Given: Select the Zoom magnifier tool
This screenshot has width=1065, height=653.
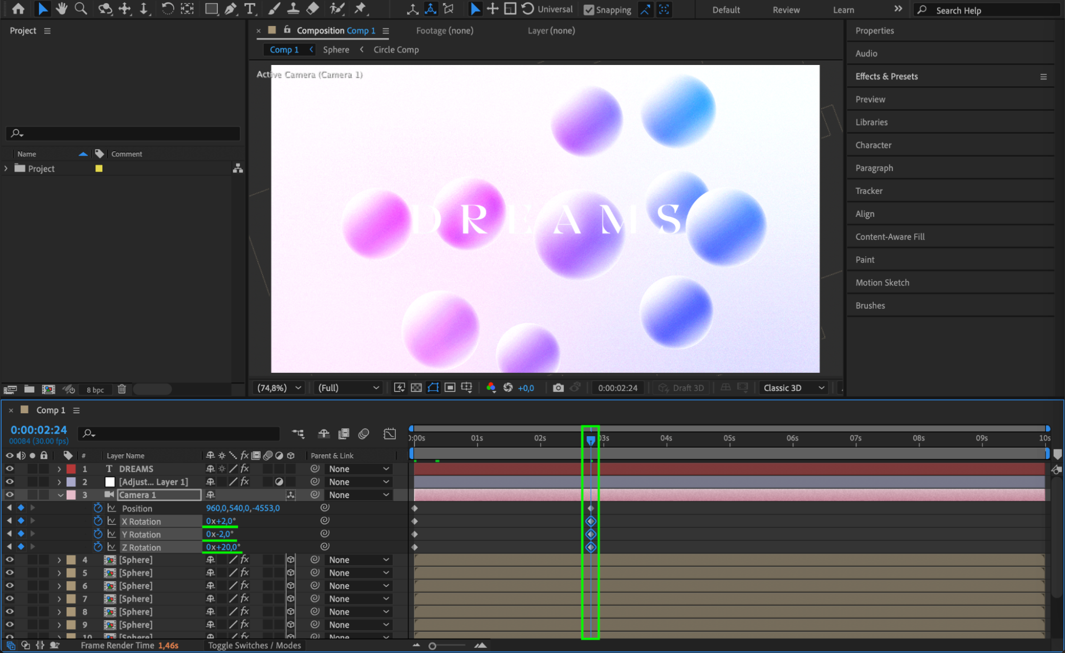Looking at the screenshot, I should (x=81, y=9).
